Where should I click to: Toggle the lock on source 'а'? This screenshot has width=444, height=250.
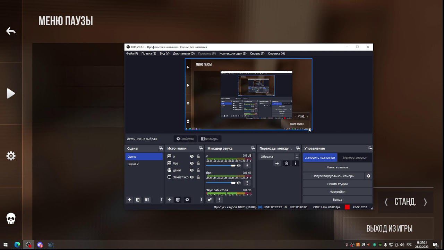198,157
